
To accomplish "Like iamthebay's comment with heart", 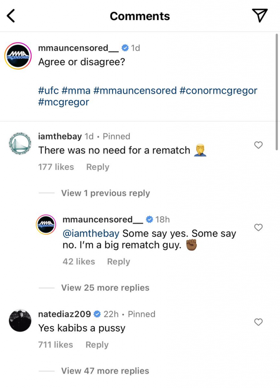I will click(258, 145).
